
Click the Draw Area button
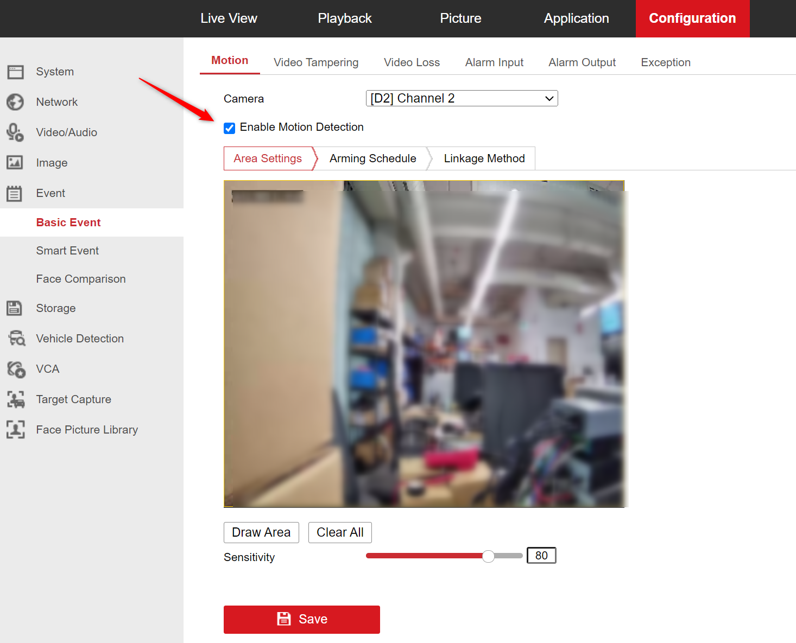[x=261, y=532]
